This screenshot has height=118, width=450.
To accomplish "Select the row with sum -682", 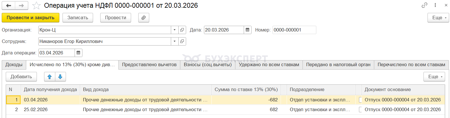I will click(x=144, y=100).
